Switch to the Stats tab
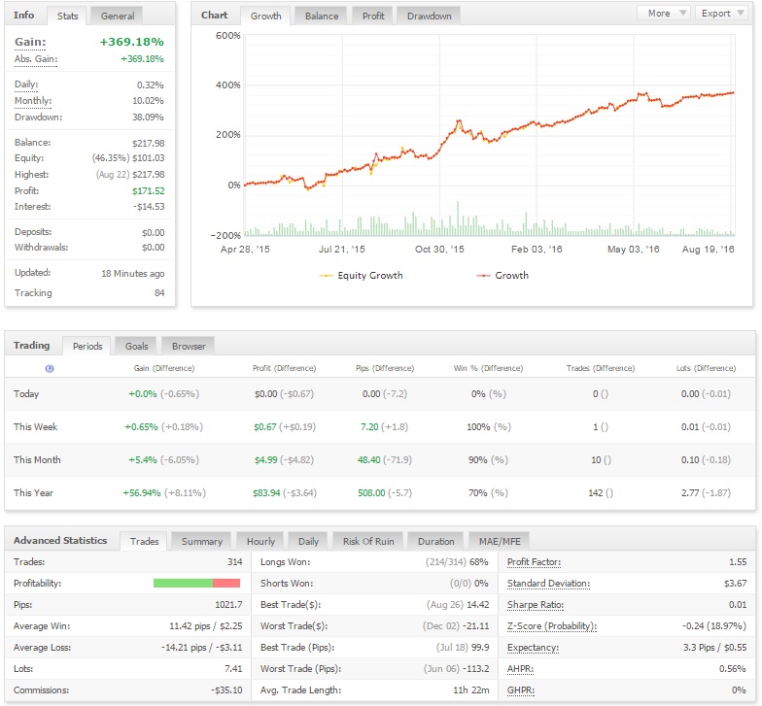Screen dimensions: 762x706 pos(67,16)
